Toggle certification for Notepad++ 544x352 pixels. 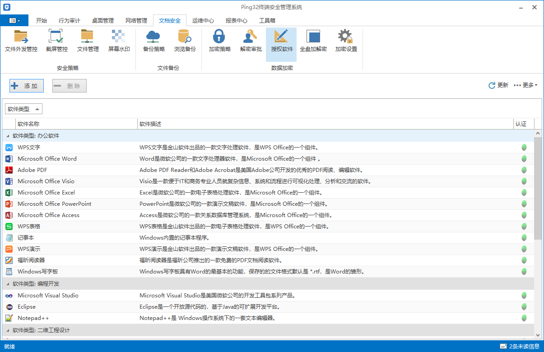tap(524, 318)
